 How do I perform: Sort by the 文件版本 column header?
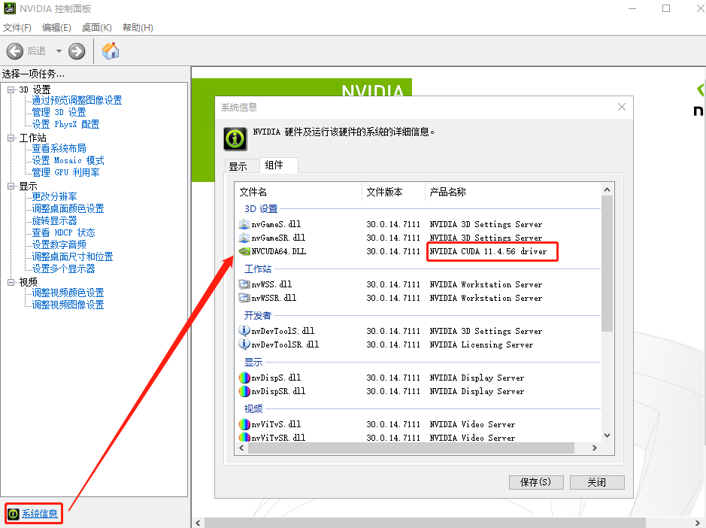coord(393,192)
